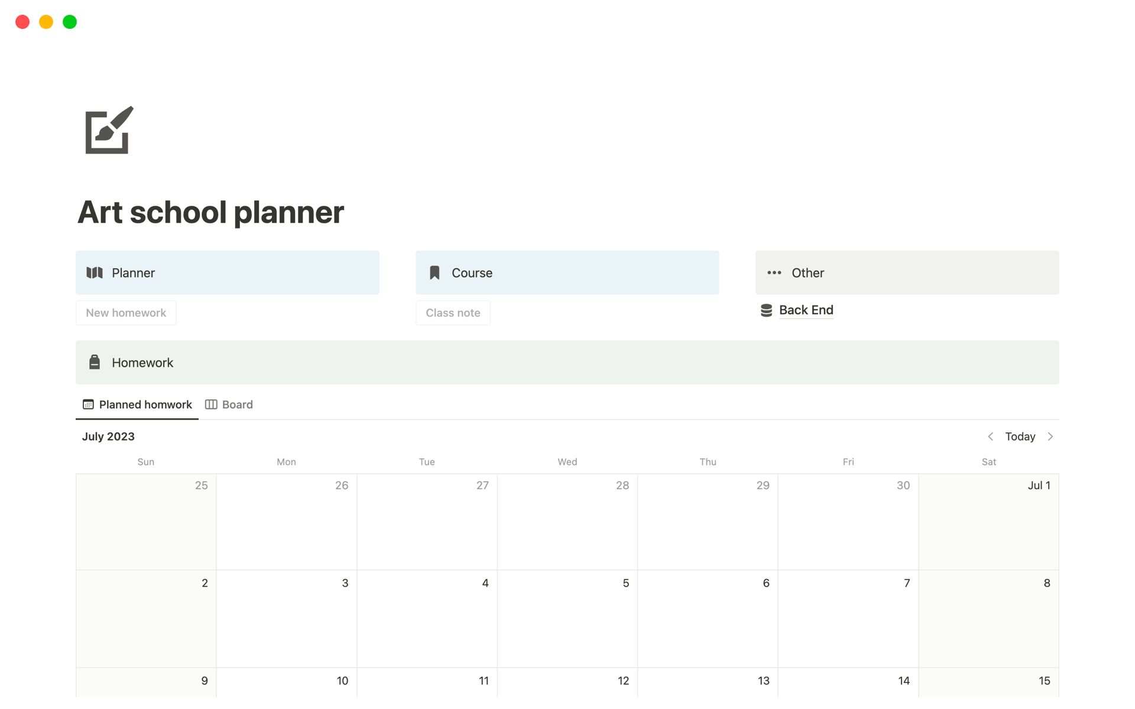
Task: Click the Art school planner title
Action: [x=210, y=212]
